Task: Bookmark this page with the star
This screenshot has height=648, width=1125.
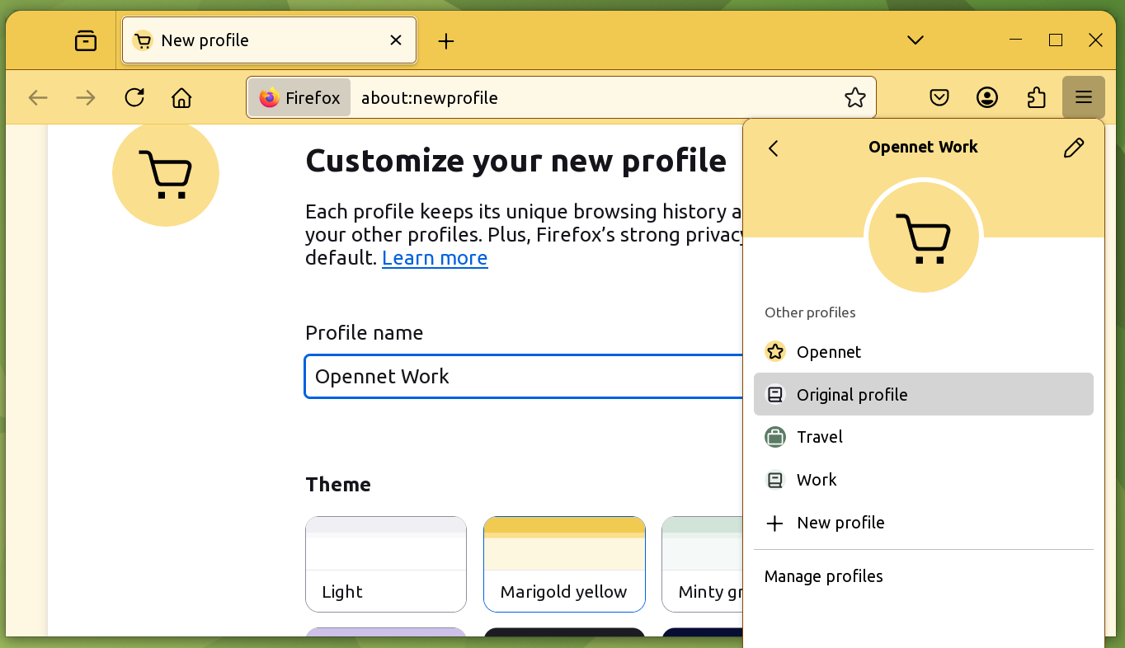Action: (x=855, y=98)
